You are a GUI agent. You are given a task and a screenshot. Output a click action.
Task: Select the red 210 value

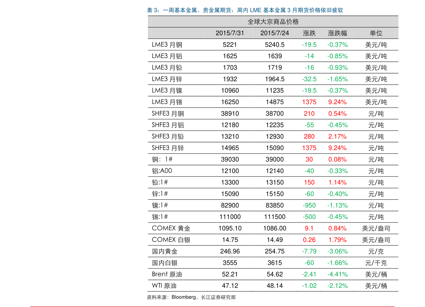coord(309,114)
